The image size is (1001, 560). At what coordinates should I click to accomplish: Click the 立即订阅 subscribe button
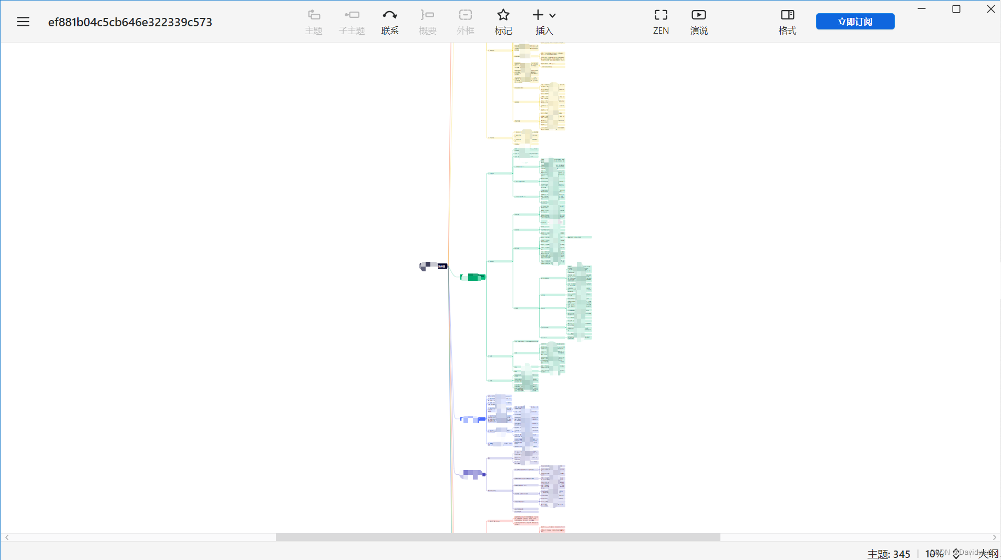855,22
